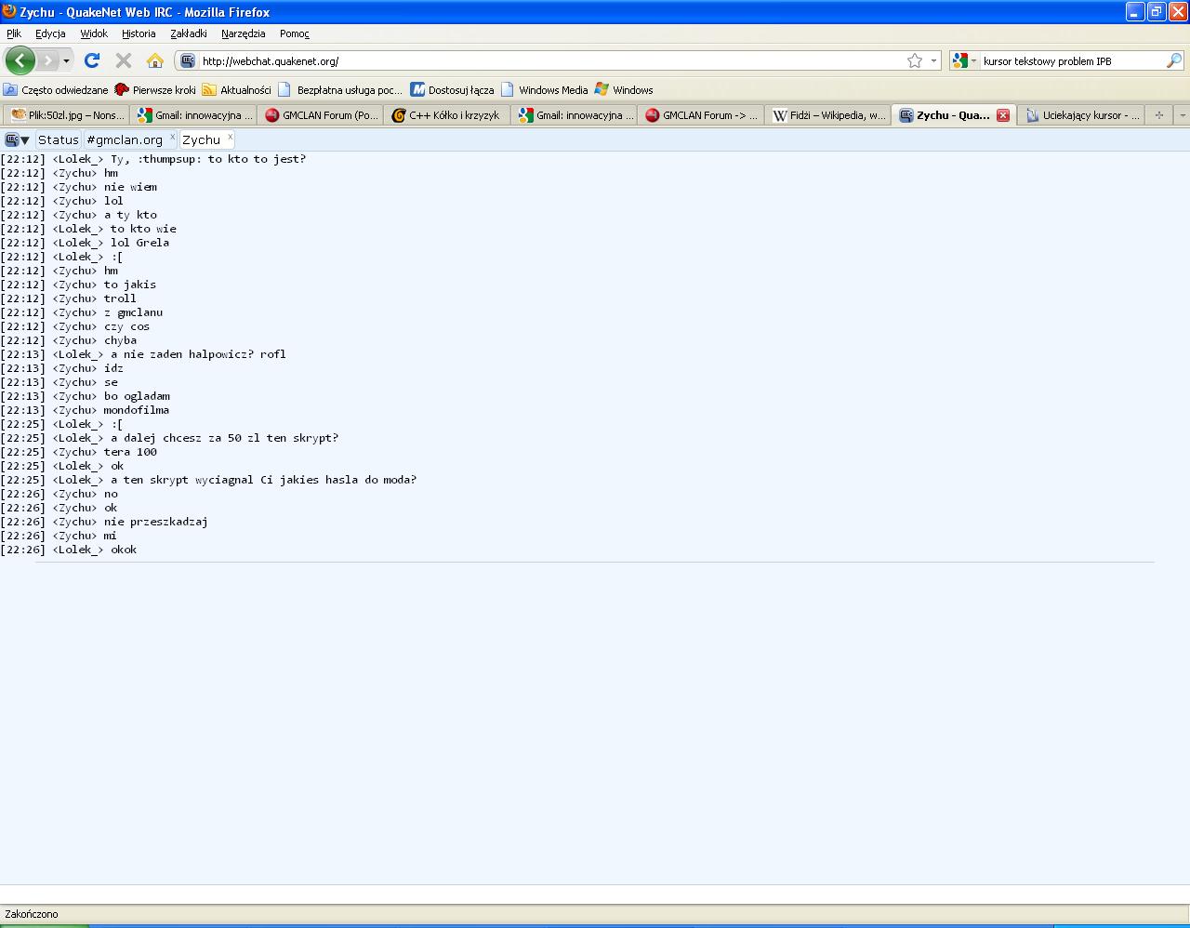Click the Windows Media bookmark link
Viewport: 1190px width, 928px height.
(x=552, y=90)
